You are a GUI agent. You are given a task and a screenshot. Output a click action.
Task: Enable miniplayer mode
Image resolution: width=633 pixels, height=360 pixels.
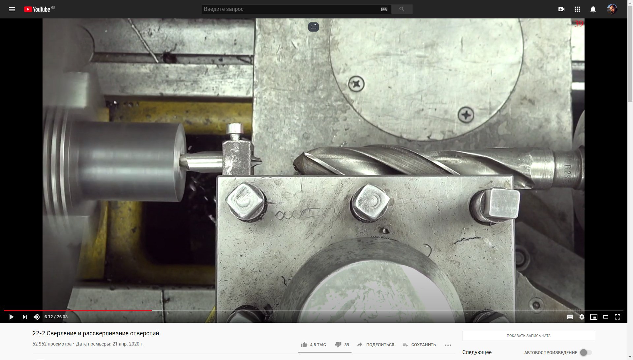[x=593, y=317]
